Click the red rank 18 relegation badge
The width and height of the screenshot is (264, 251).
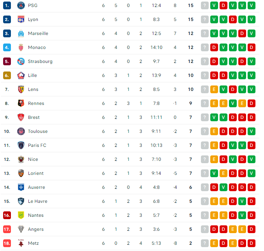coord(7,243)
